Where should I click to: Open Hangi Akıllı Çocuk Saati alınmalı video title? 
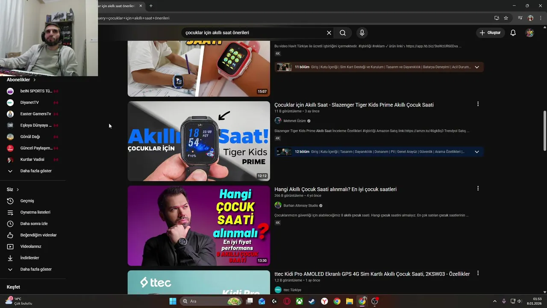pos(335,189)
